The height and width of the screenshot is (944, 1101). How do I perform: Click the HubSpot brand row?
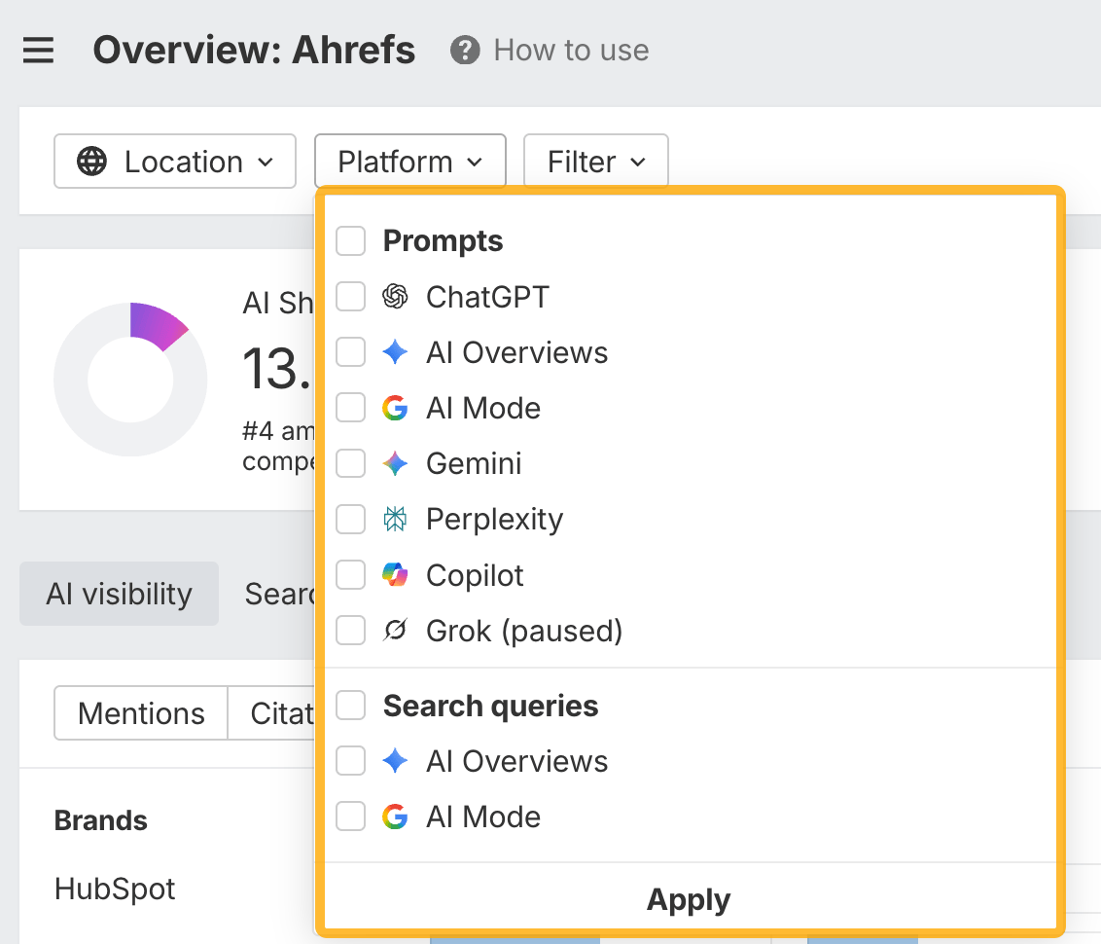coord(115,889)
